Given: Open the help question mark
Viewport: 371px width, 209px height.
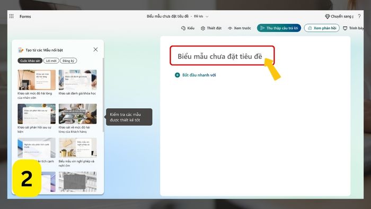Looking at the screenshot, I should tap(359, 16).
